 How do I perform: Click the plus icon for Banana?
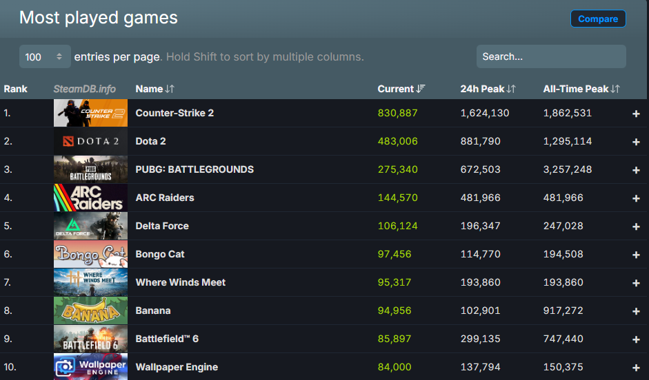(636, 311)
